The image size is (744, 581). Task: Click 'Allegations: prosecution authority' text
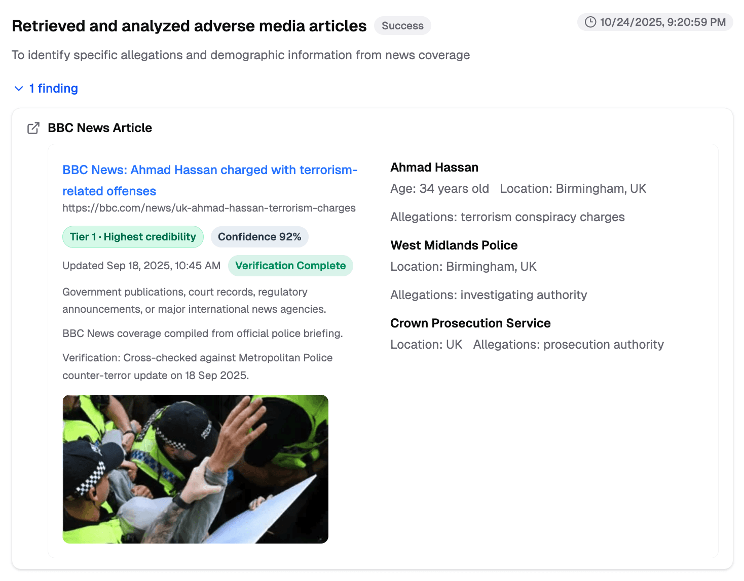click(569, 345)
